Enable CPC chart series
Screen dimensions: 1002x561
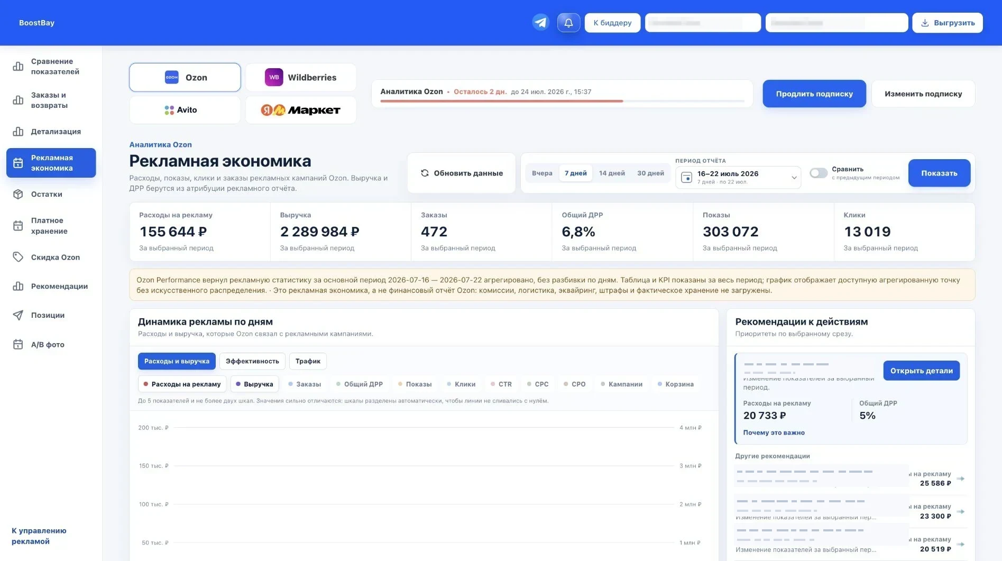538,384
